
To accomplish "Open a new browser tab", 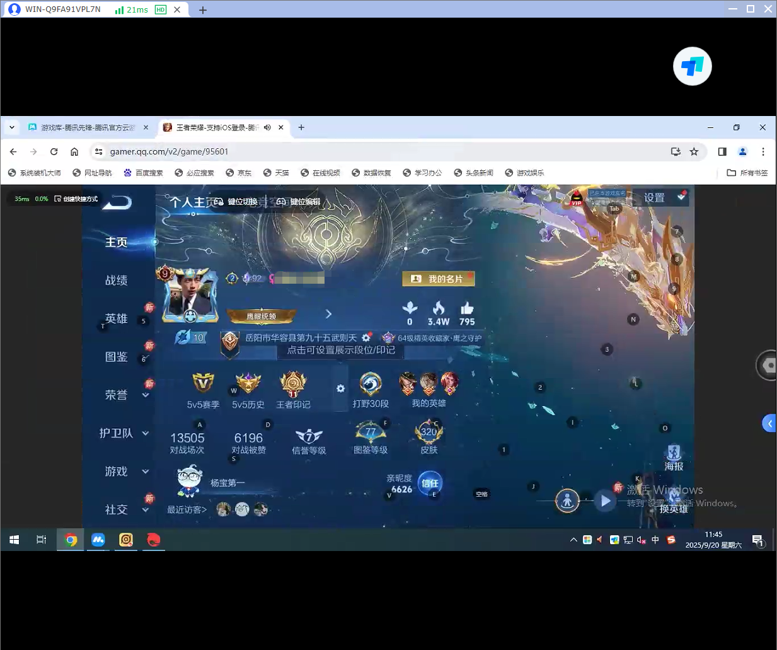I will click(301, 127).
